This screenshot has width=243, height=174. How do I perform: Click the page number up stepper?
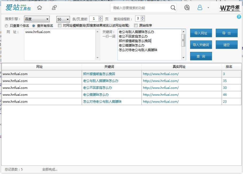pos(101,18)
